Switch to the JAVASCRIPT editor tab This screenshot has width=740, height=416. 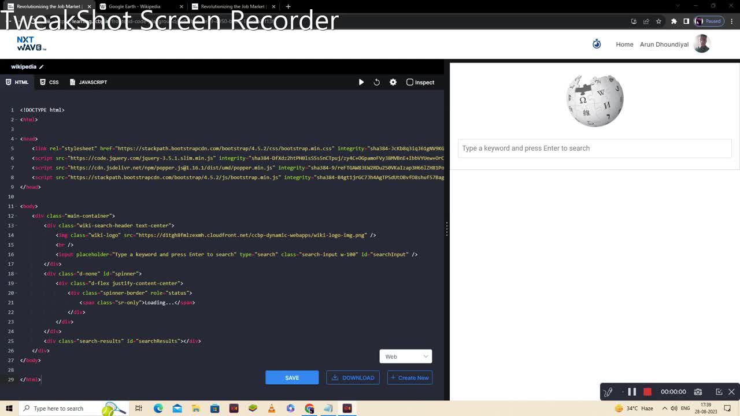[x=88, y=82]
